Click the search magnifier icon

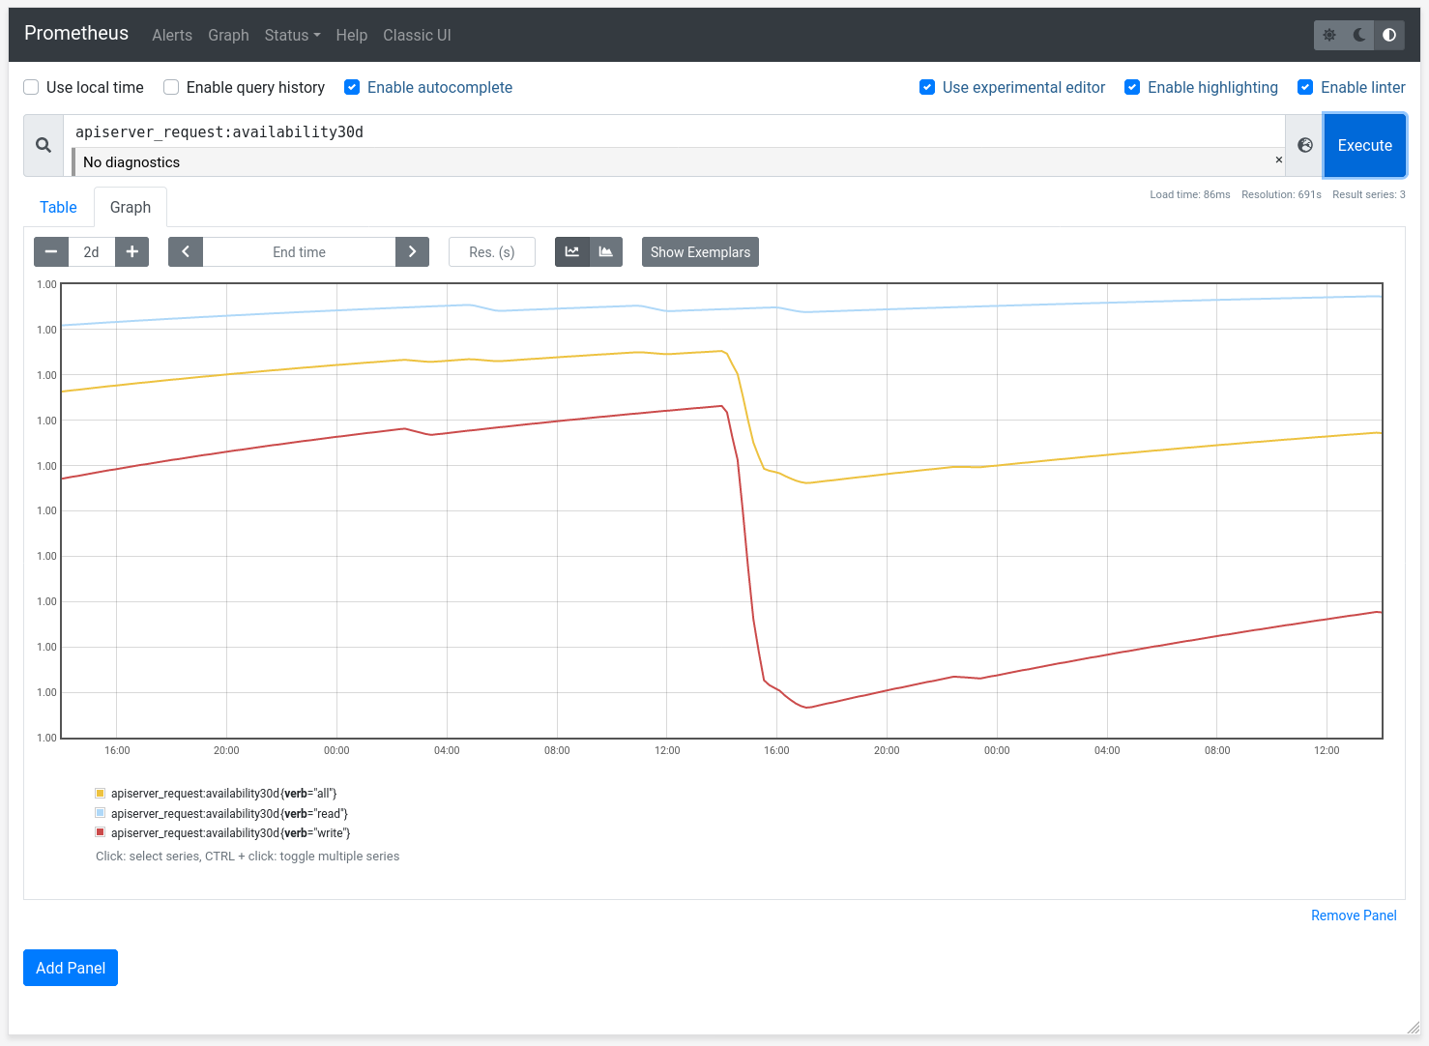(44, 145)
